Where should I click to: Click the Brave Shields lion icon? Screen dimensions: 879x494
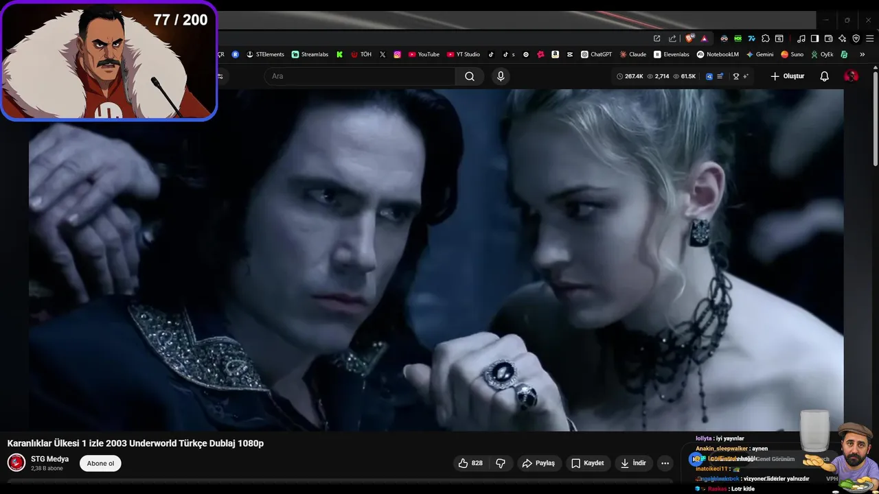pos(689,38)
